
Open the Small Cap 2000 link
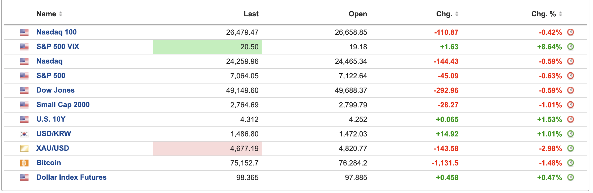point(63,105)
